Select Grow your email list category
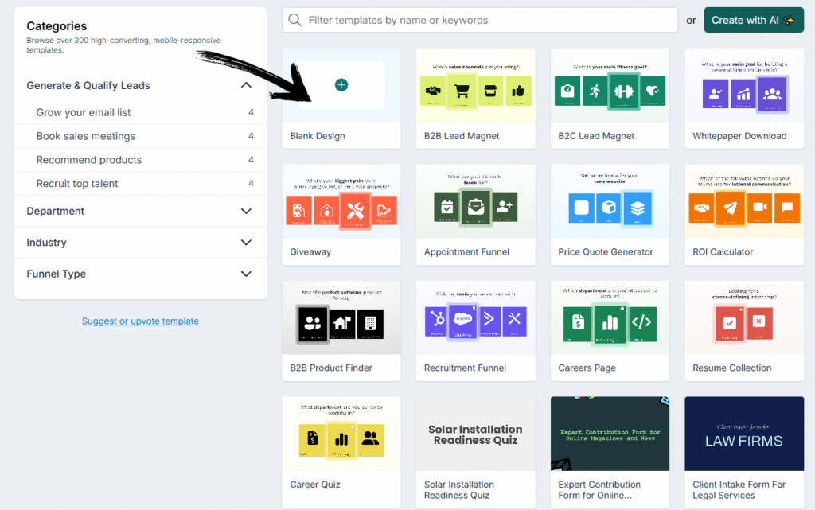 [84, 112]
